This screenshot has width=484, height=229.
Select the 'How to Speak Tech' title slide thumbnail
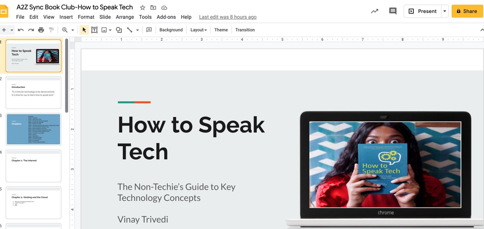click(x=34, y=56)
